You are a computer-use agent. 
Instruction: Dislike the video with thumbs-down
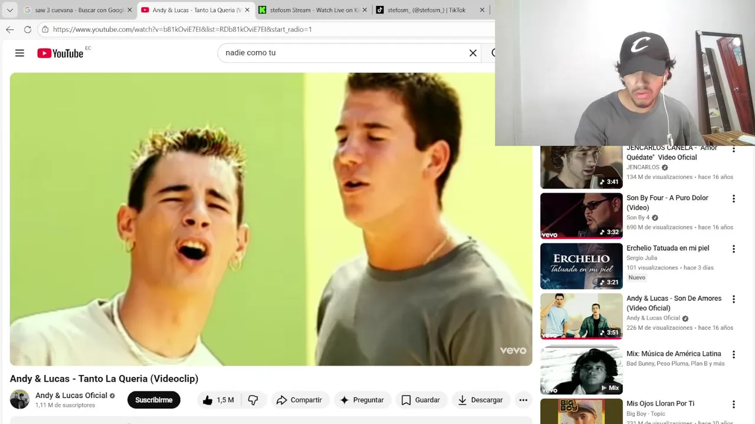[253, 400]
